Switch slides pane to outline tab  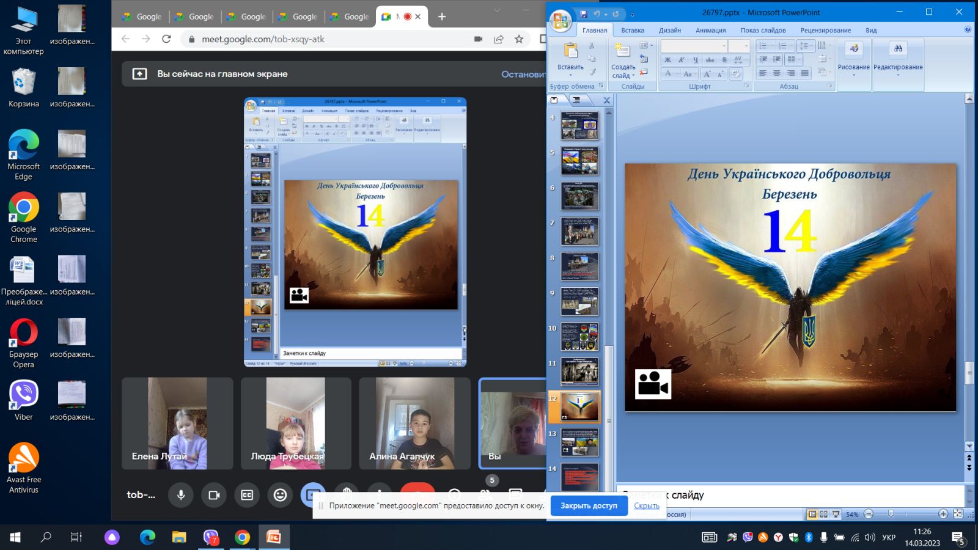[x=576, y=100]
